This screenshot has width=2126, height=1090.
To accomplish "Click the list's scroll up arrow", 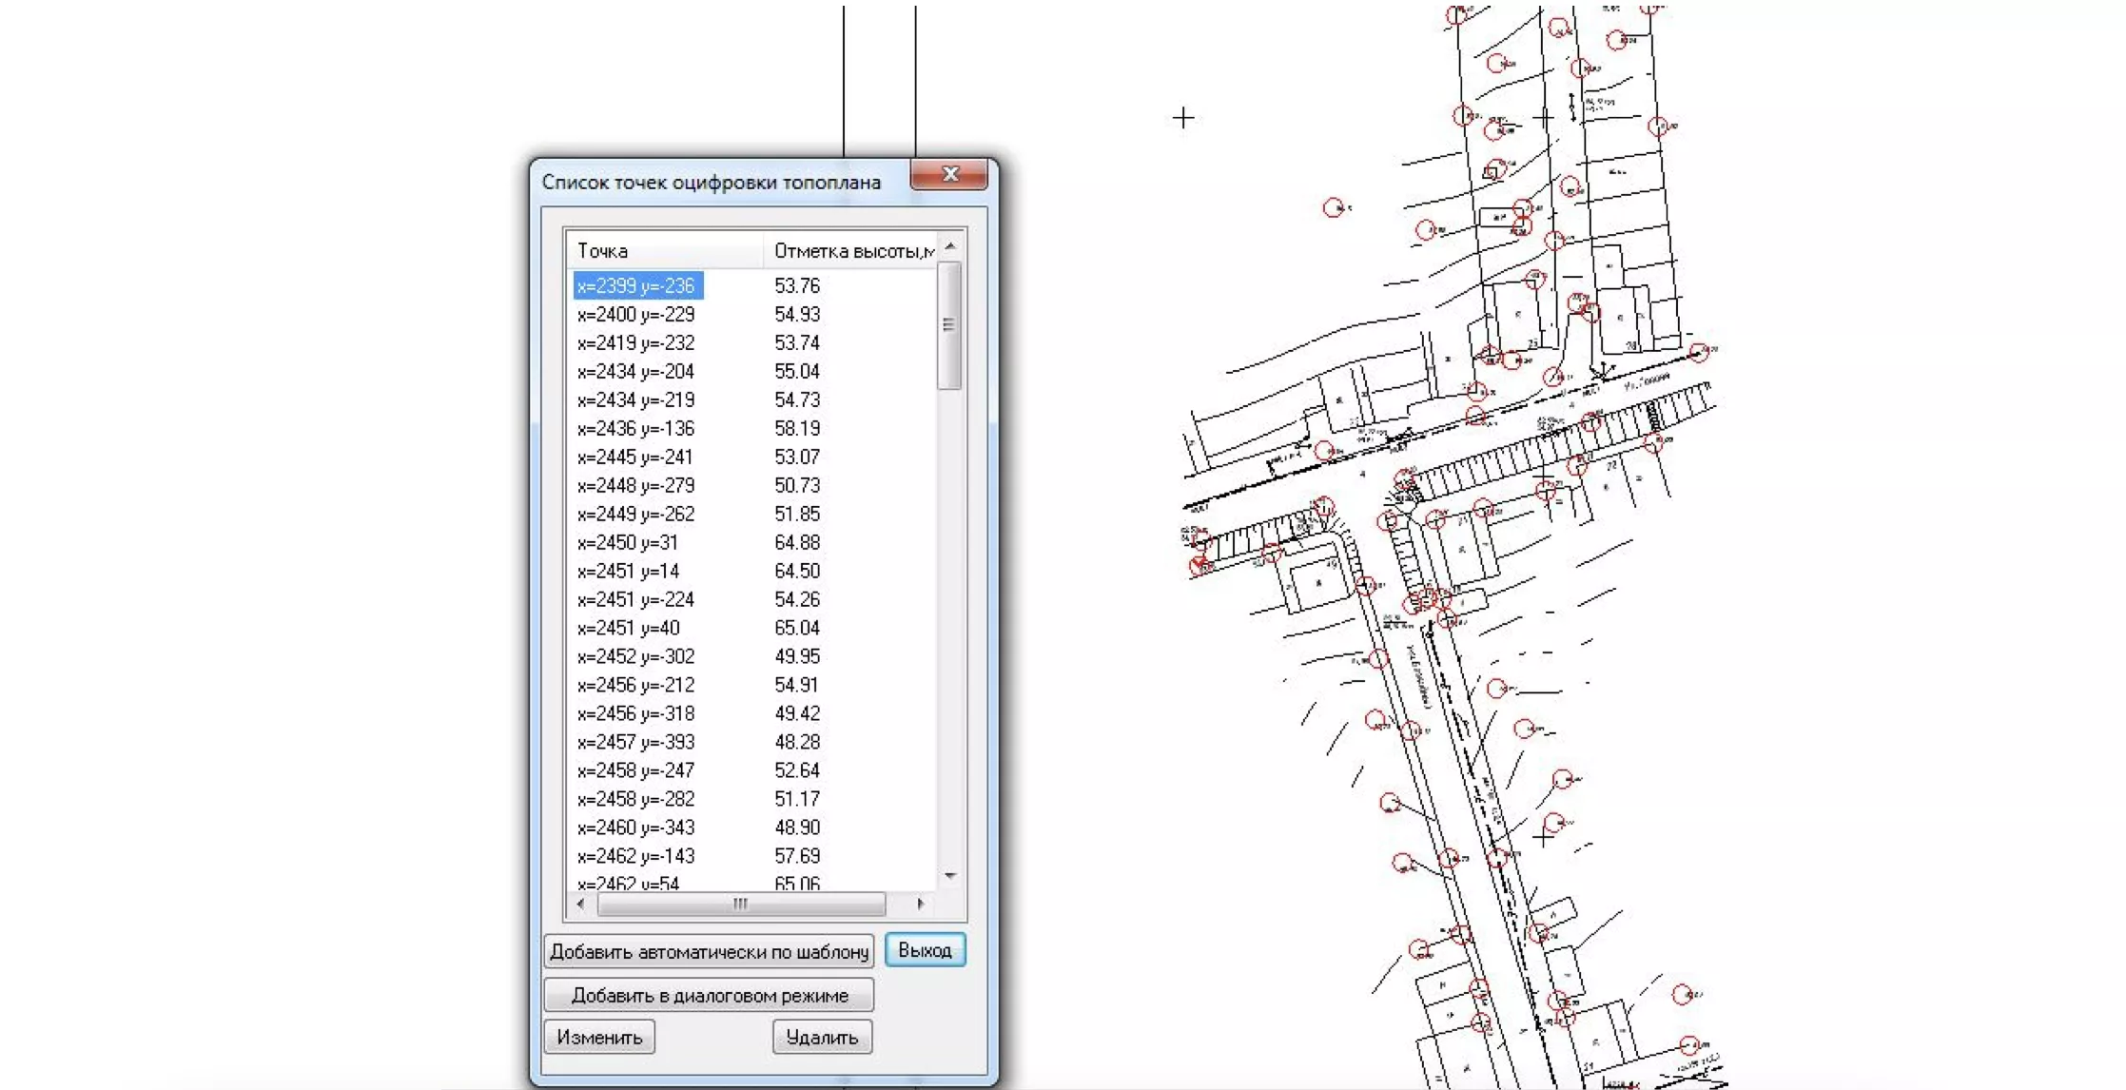I will (x=950, y=247).
